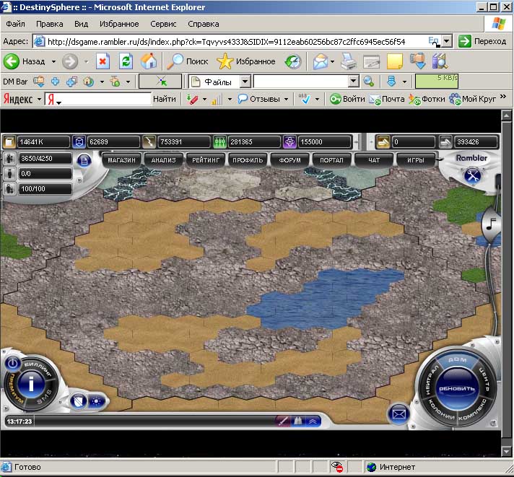Viewport: 514px width, 477px height.
Task: Open the Файлы dropdown in DM Bar
Action: click(245, 82)
